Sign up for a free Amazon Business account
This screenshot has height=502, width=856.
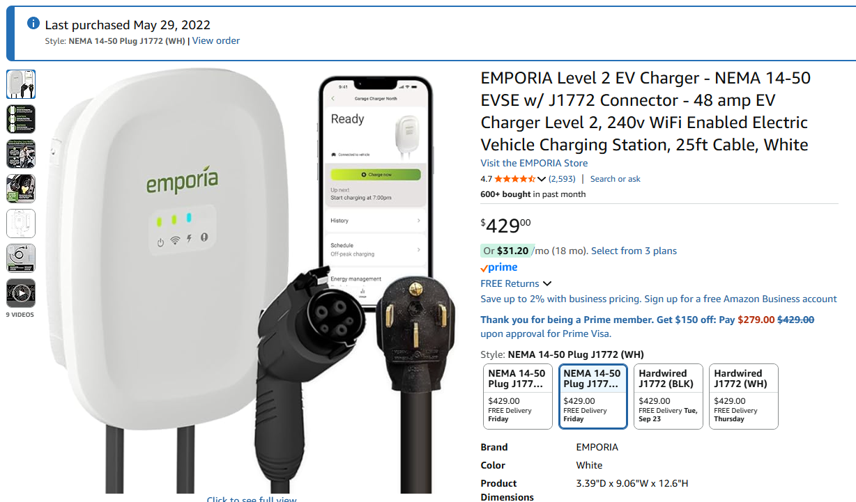[x=740, y=299]
